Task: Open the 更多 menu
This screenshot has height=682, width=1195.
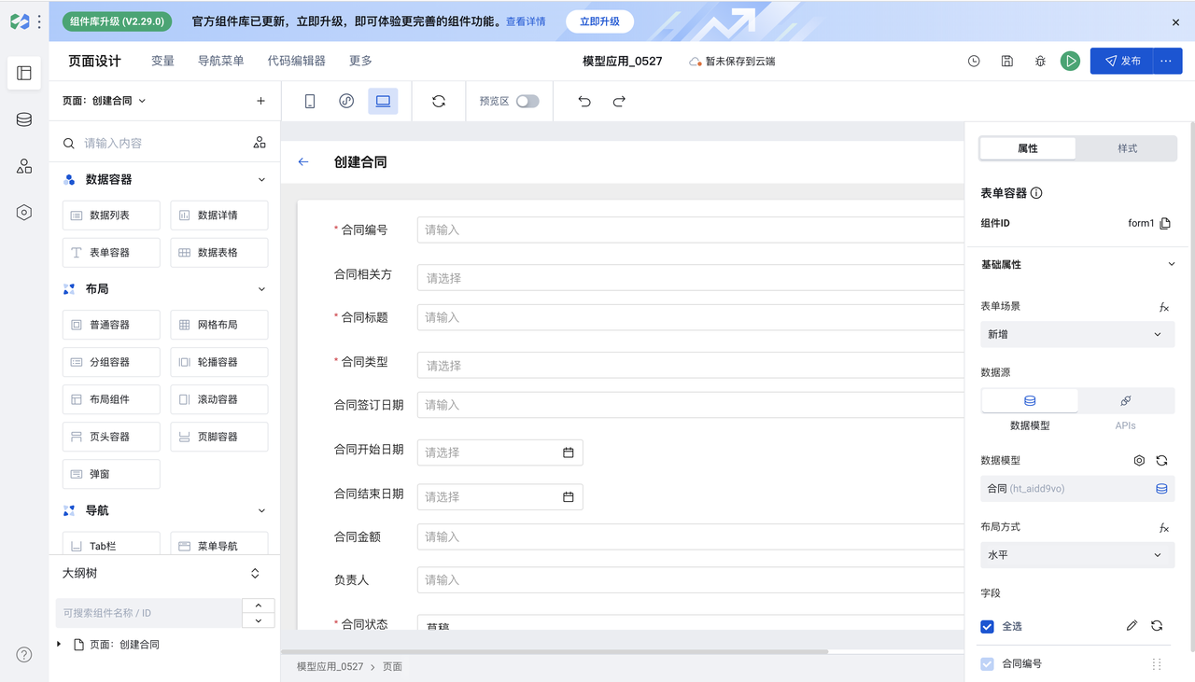Action: pyautogui.click(x=360, y=61)
